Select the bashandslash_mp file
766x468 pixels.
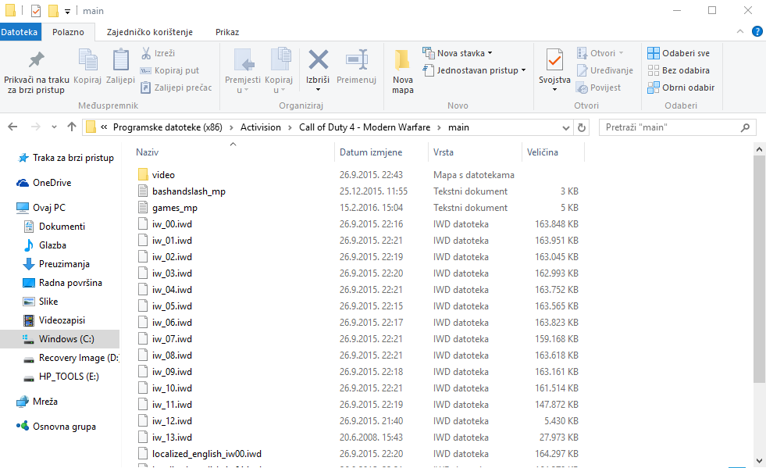(x=182, y=191)
